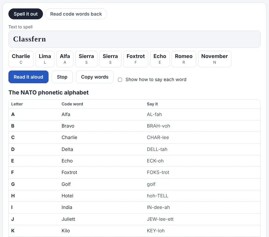Select the Foxtrot letter card under the input
This screenshot has height=237, width=269.
(x=136, y=59)
